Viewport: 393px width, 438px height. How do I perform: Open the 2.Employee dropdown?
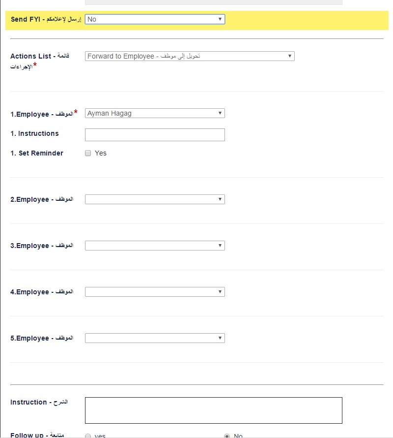coord(155,199)
